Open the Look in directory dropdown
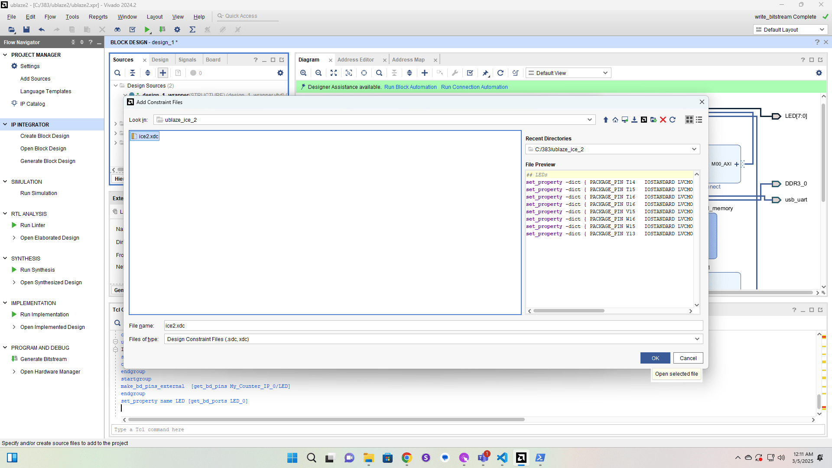Image resolution: width=832 pixels, height=468 pixels. [589, 120]
